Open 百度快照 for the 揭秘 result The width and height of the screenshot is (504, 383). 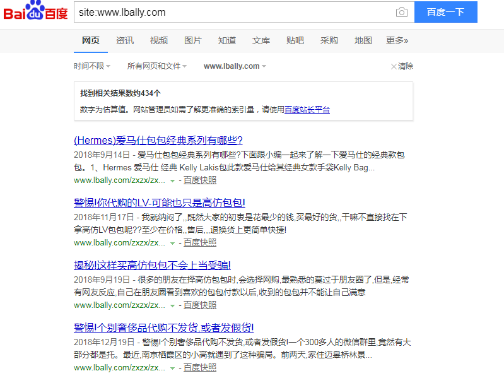click(x=200, y=305)
